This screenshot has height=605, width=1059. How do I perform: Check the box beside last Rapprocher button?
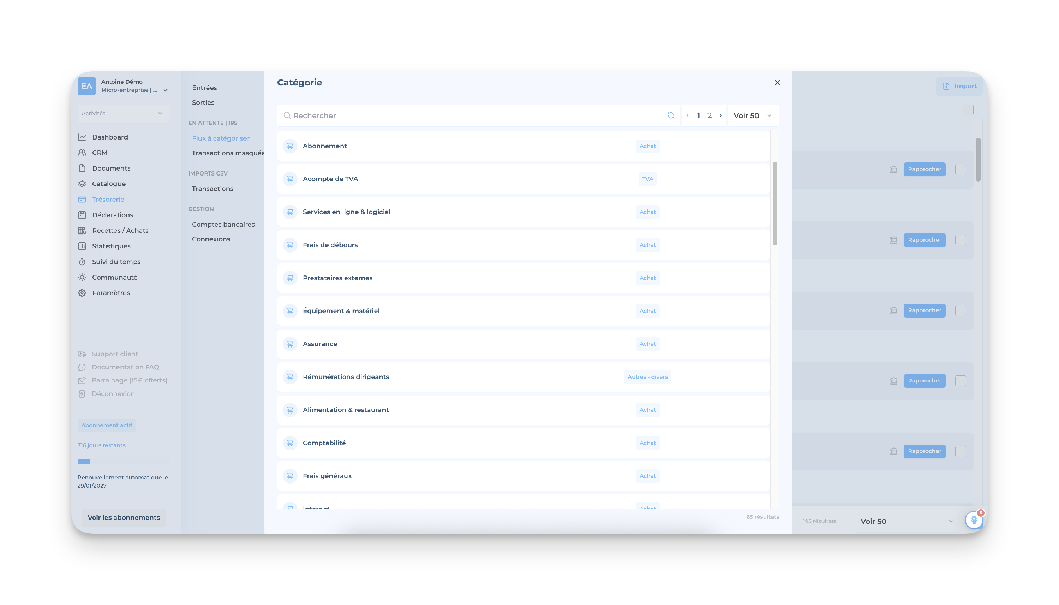pos(960,451)
